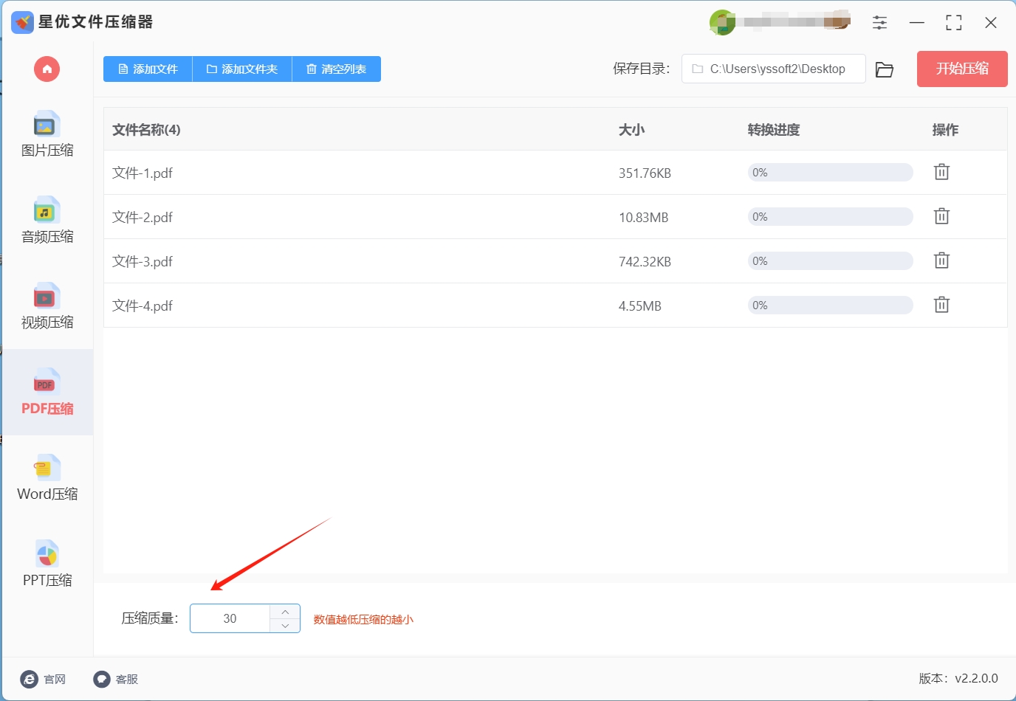Select file name 文件-4.pdf

point(143,305)
